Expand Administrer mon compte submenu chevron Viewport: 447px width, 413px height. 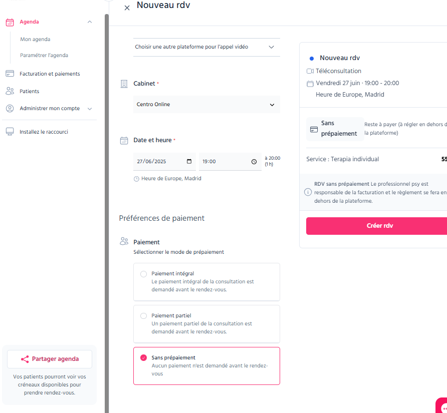(x=90, y=109)
